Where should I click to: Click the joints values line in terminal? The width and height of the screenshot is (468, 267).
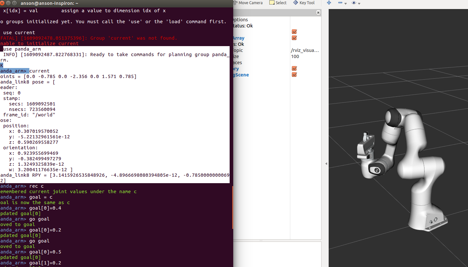pyautogui.click(x=68, y=76)
